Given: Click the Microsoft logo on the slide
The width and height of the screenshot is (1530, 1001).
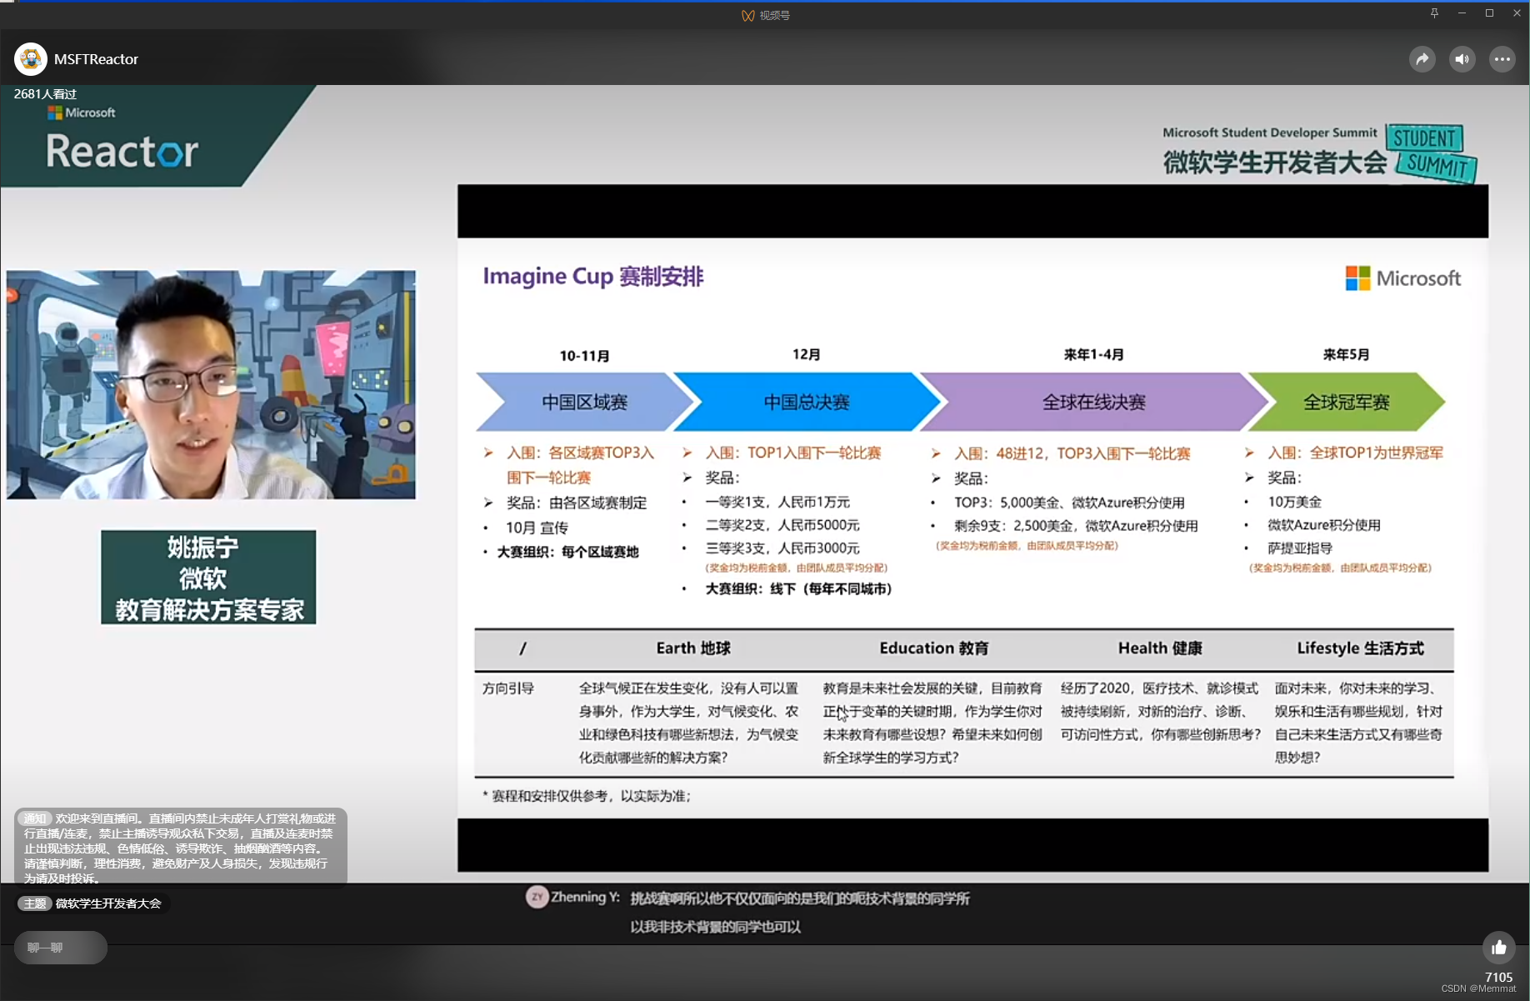Looking at the screenshot, I should point(1403,278).
